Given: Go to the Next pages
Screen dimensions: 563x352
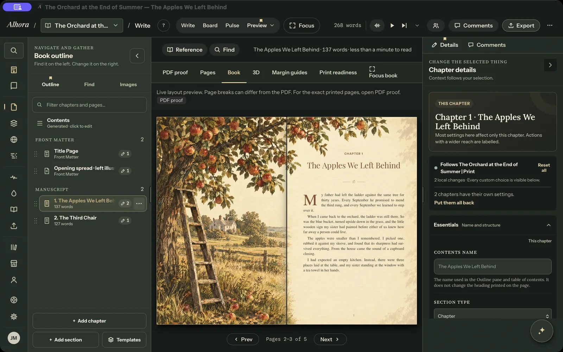Looking at the screenshot, I should coord(330,339).
